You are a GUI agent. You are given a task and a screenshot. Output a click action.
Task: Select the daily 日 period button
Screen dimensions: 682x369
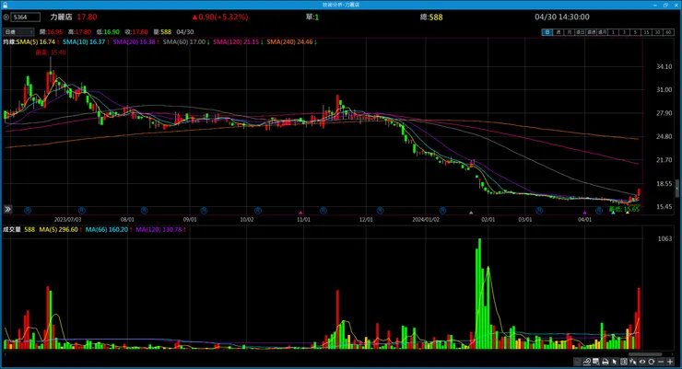coord(547,32)
